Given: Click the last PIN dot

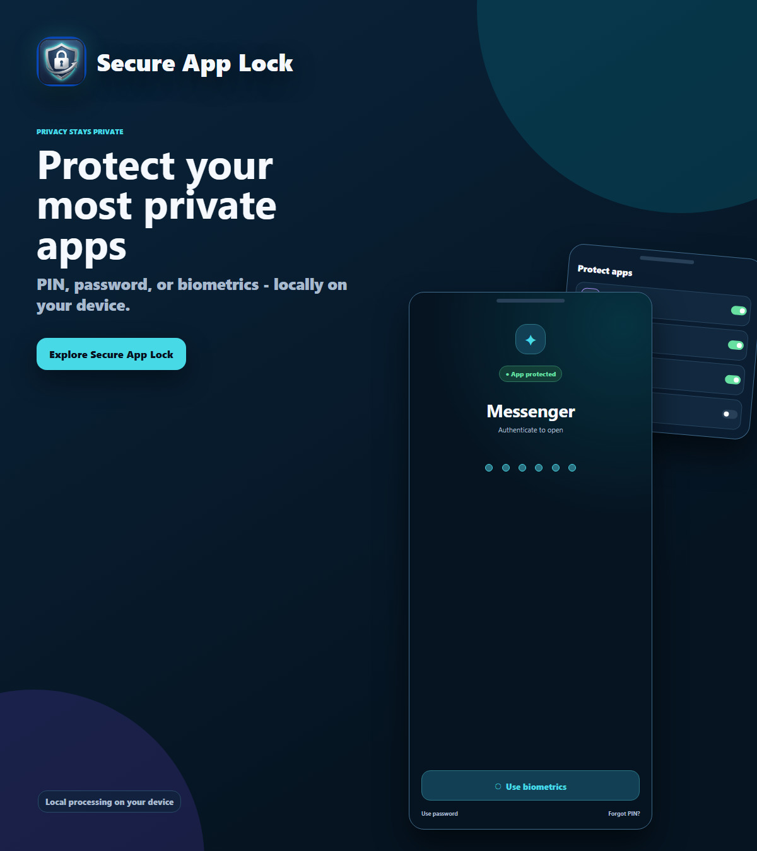Looking at the screenshot, I should (572, 468).
